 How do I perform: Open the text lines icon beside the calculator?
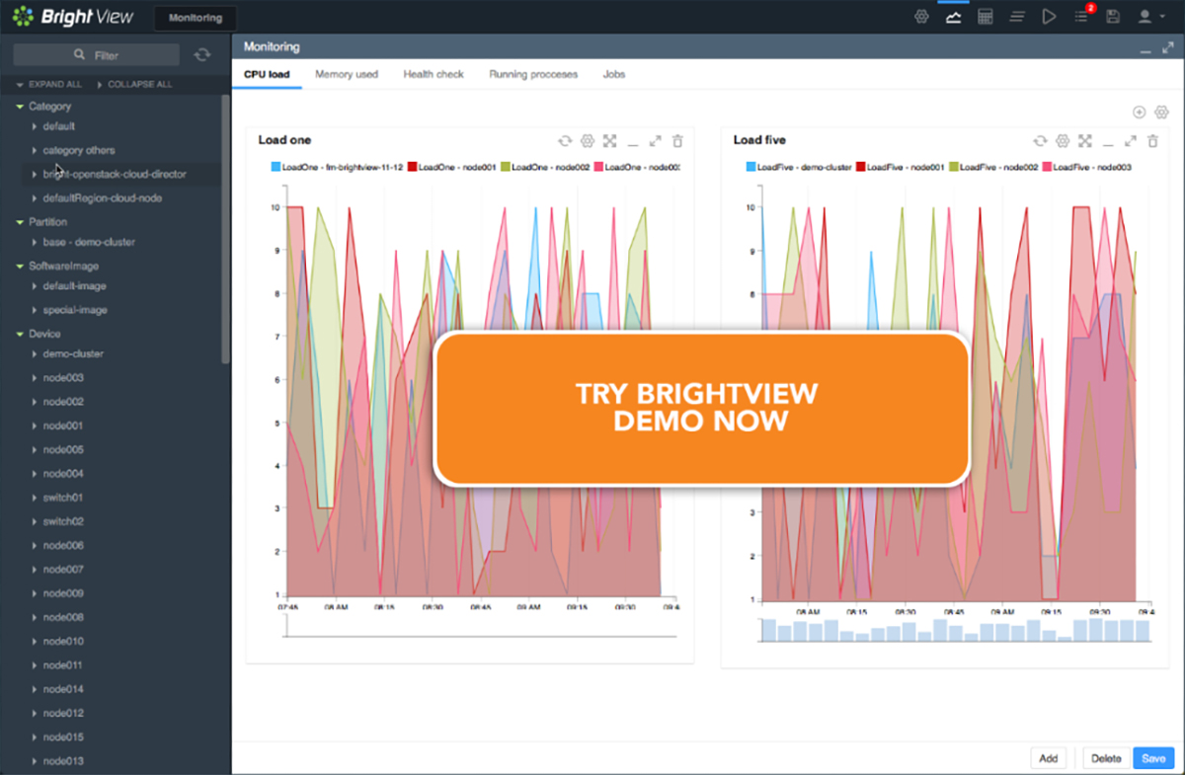[x=1017, y=17]
